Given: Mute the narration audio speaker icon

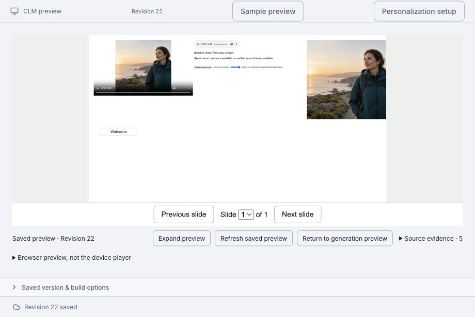Looking at the screenshot, I should pyautogui.click(x=231, y=44).
